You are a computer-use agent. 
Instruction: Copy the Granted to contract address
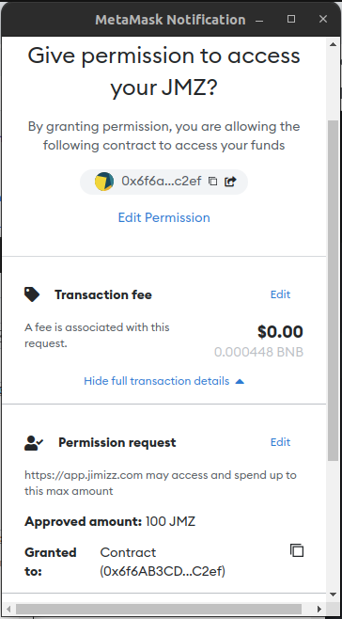(297, 550)
